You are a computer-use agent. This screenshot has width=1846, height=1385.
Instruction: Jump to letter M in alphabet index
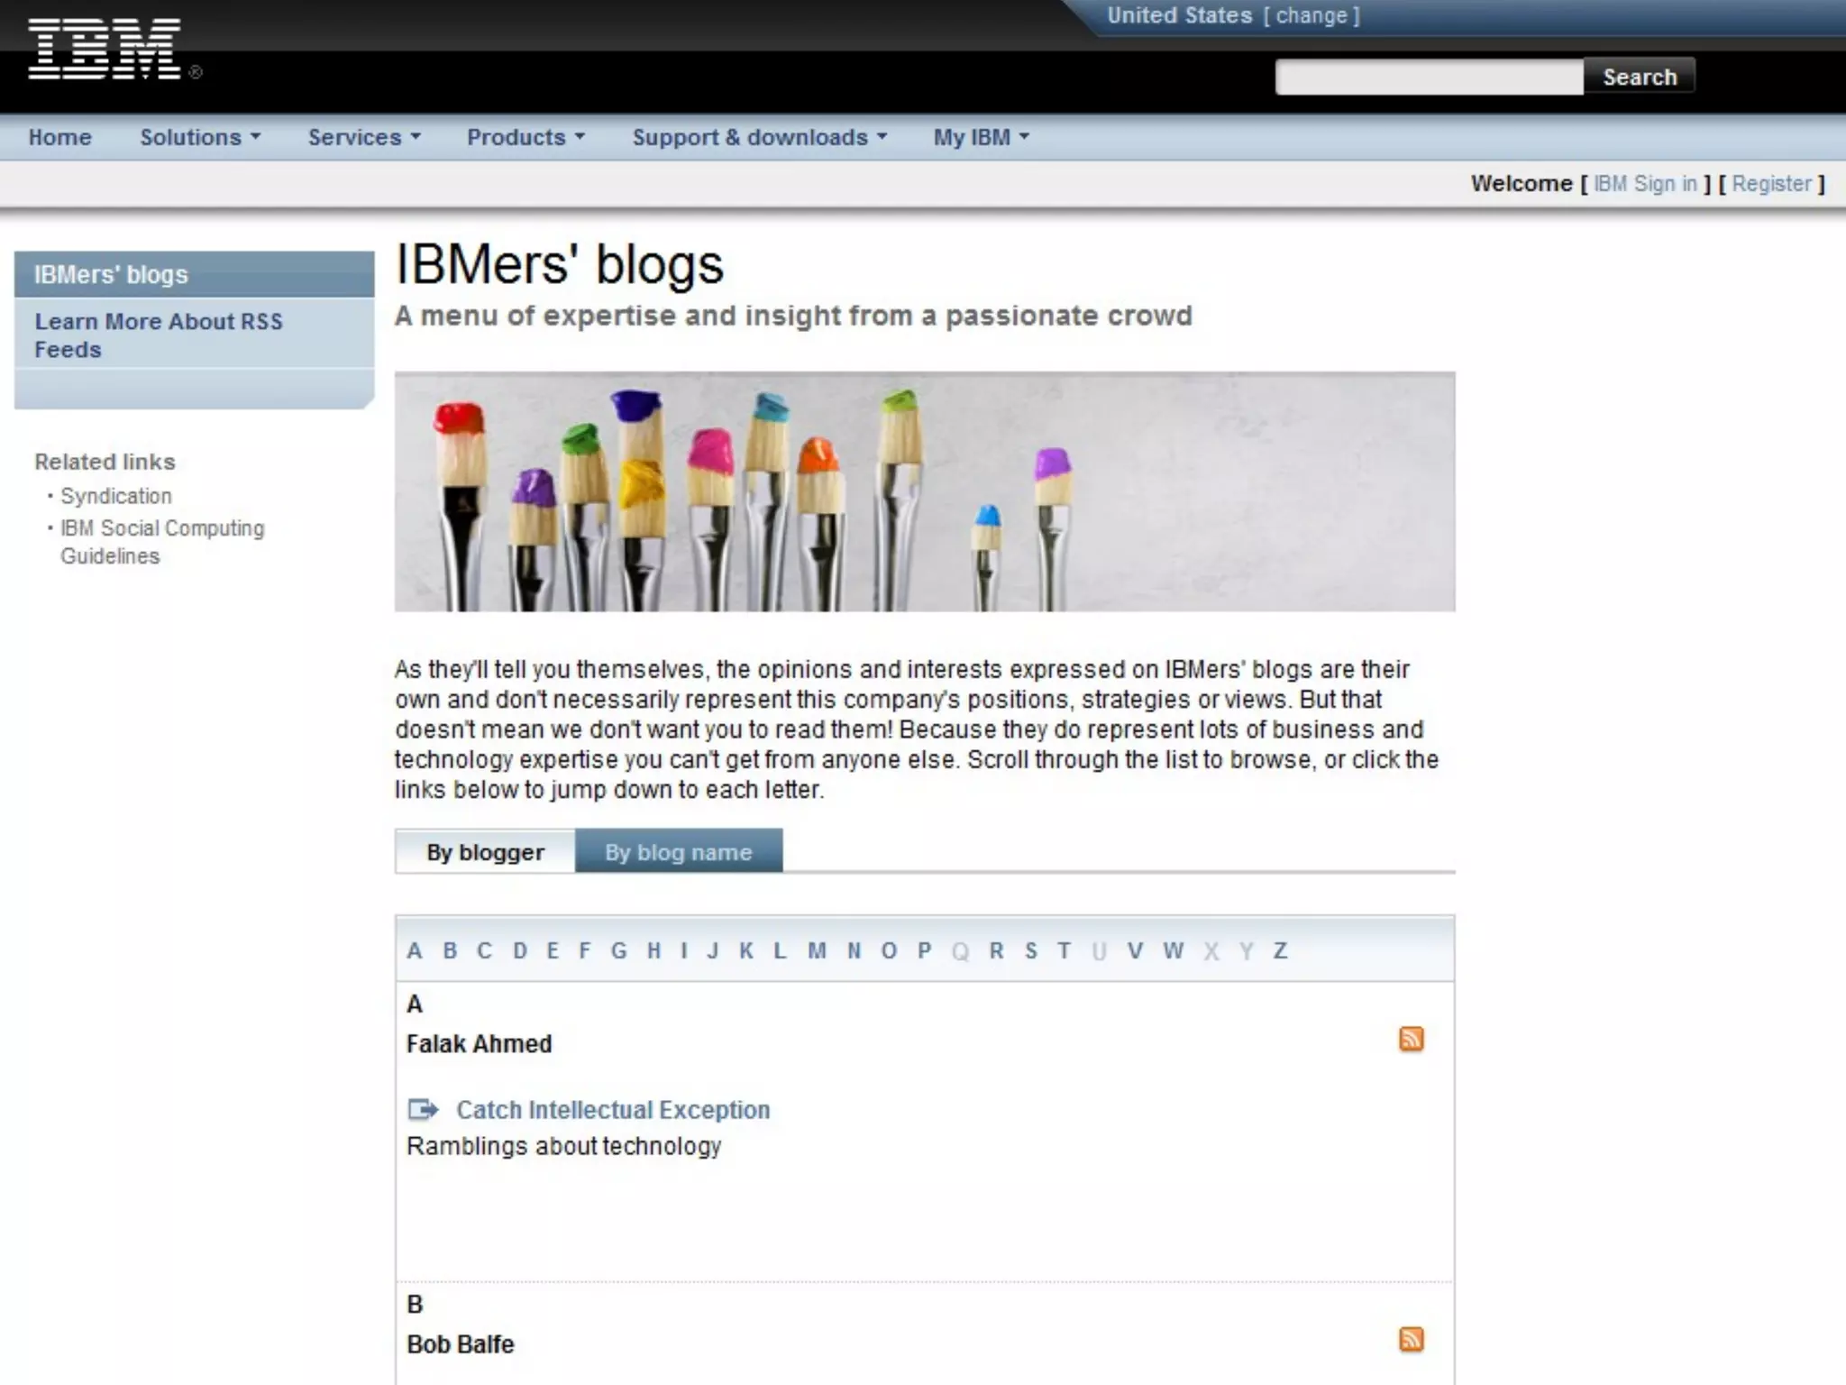pos(817,950)
